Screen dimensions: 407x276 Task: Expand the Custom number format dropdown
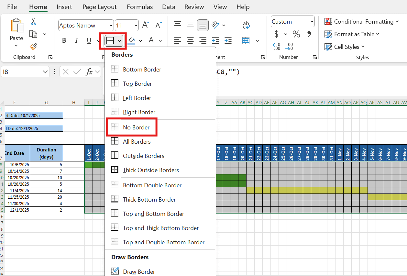[x=312, y=22]
